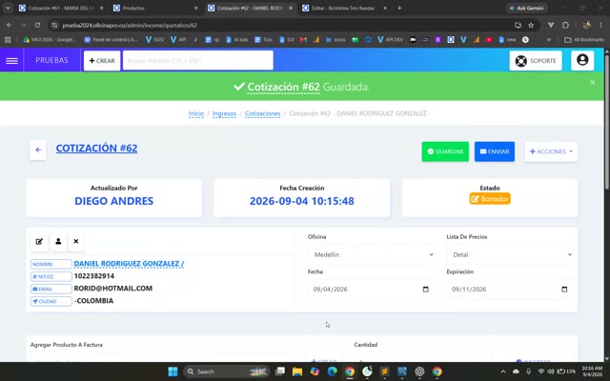
Task: Save quotation with GUARDAR
Action: point(445,151)
